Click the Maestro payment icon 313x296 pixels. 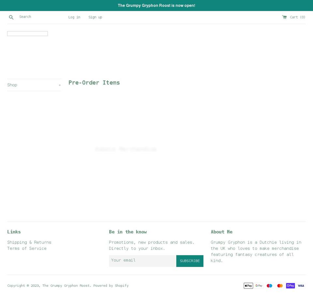point(270,286)
